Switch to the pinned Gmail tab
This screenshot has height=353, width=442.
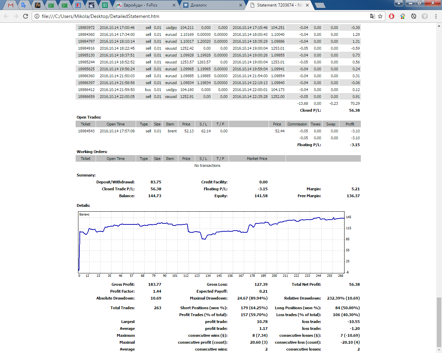tap(11, 5)
